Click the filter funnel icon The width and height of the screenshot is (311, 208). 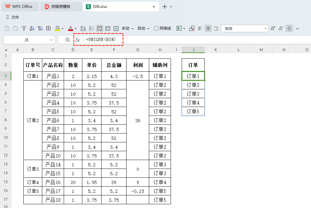click(x=24, y=28)
